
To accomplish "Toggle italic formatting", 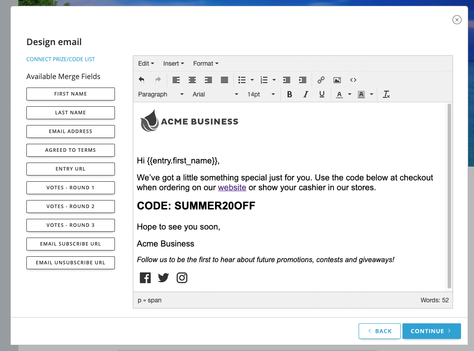I will click(x=306, y=94).
